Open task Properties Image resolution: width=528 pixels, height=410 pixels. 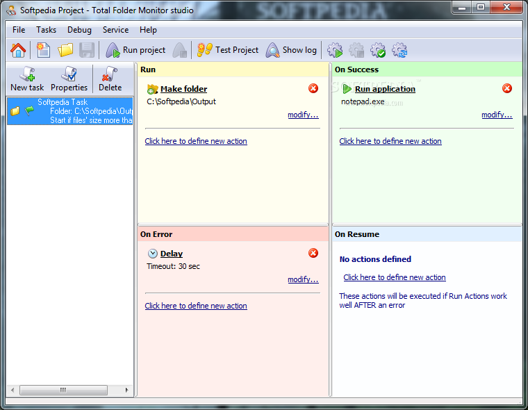click(69, 79)
